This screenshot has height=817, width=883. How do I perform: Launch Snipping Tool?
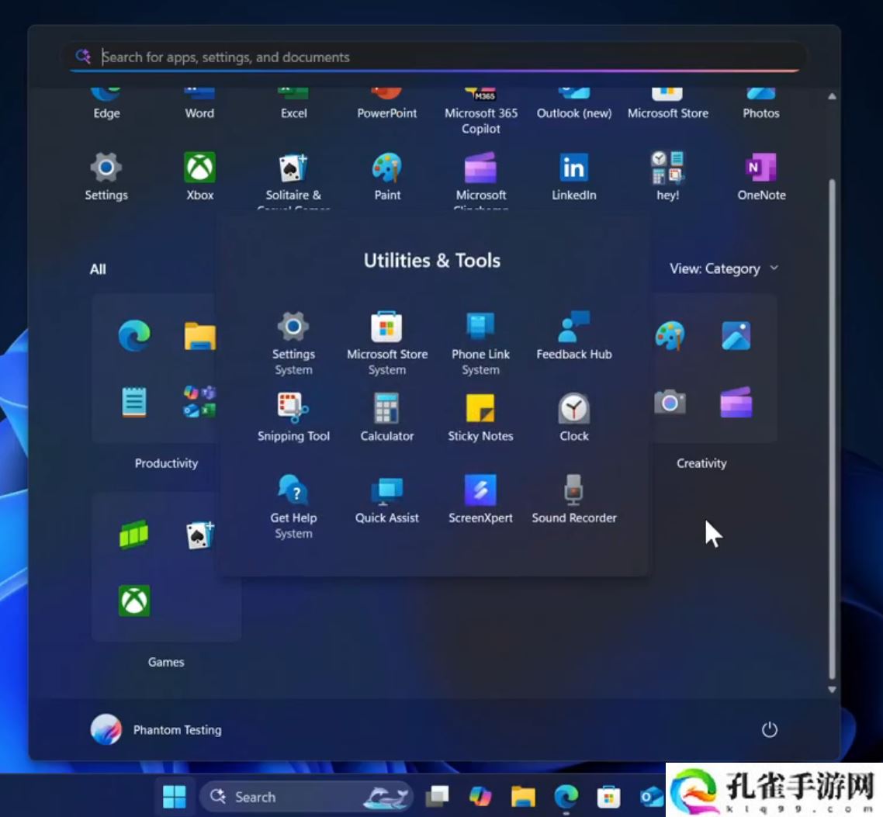point(293,417)
